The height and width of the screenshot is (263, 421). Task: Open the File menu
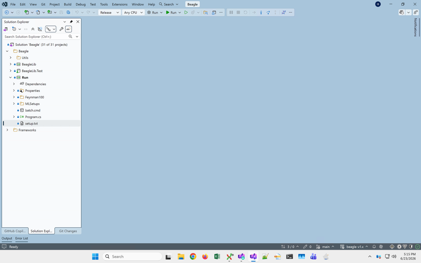13,4
